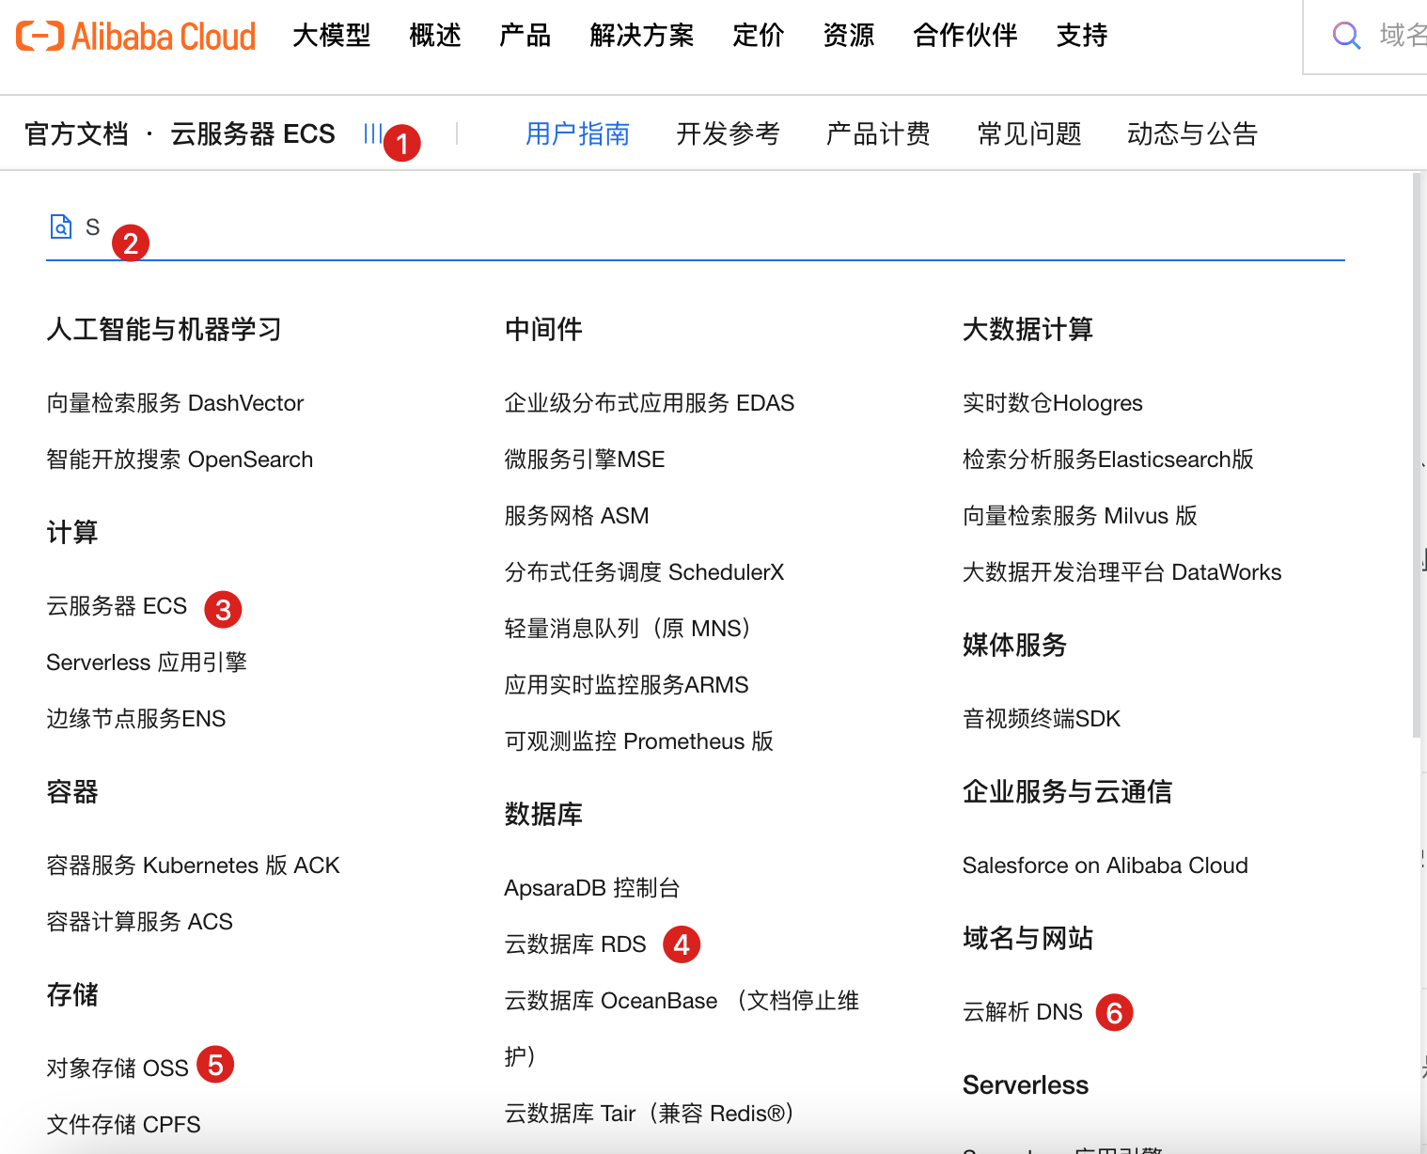Click the 媒体服务 category heading
The image size is (1427, 1154).
[1015, 646]
